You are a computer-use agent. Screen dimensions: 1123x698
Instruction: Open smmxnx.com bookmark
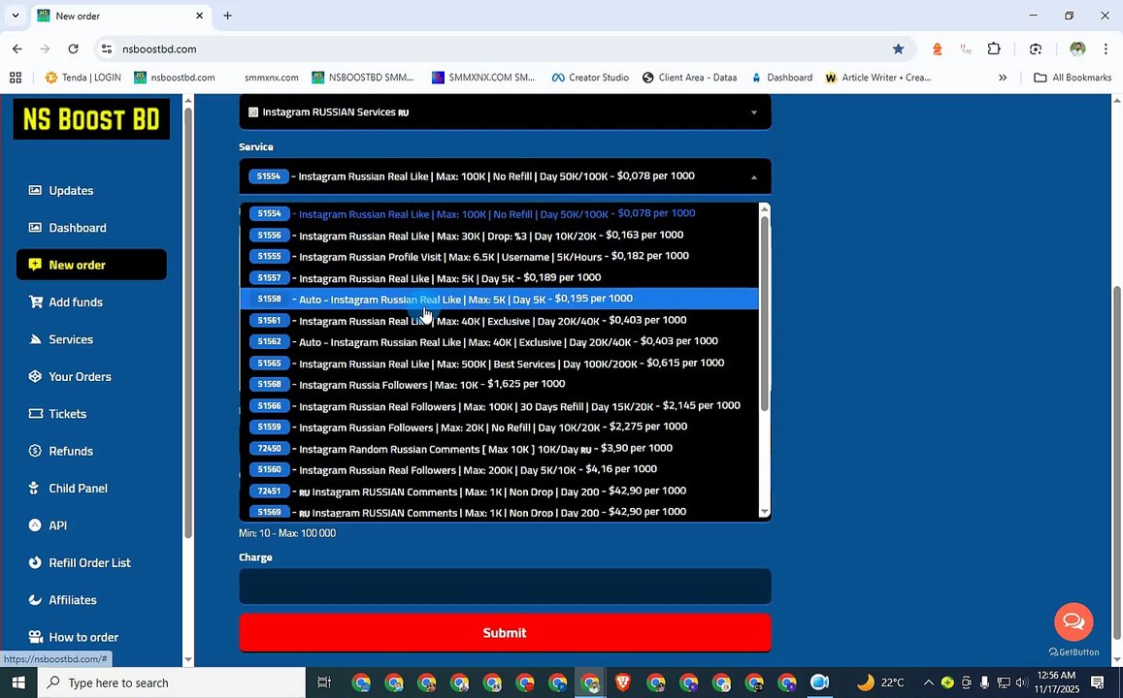271,78
